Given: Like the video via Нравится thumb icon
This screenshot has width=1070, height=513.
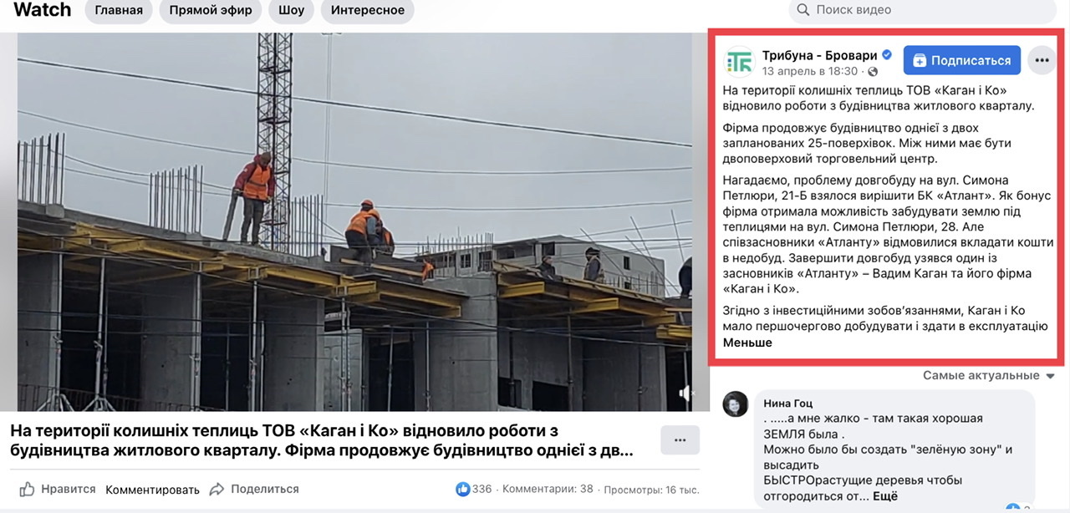Looking at the screenshot, I should tap(28, 490).
